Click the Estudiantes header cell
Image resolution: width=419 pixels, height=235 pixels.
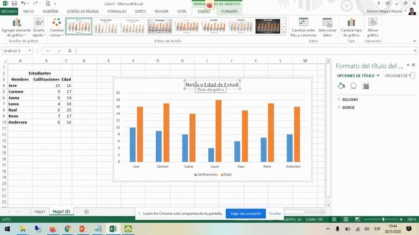(x=39, y=73)
